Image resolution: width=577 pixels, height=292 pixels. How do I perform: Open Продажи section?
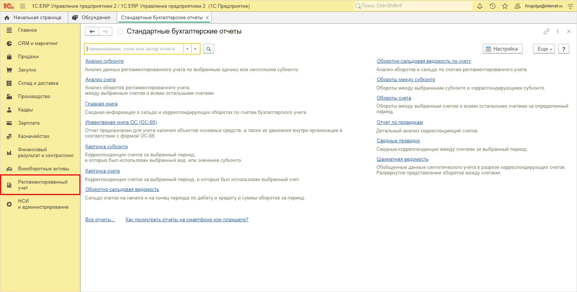(40, 57)
